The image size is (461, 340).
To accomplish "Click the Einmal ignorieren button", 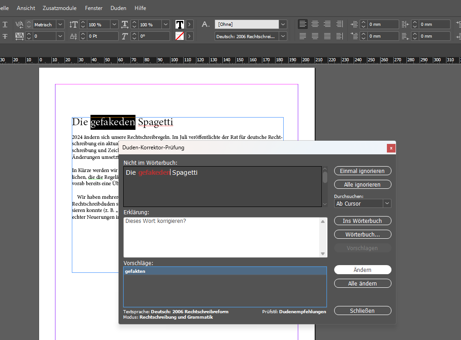I will pos(362,171).
